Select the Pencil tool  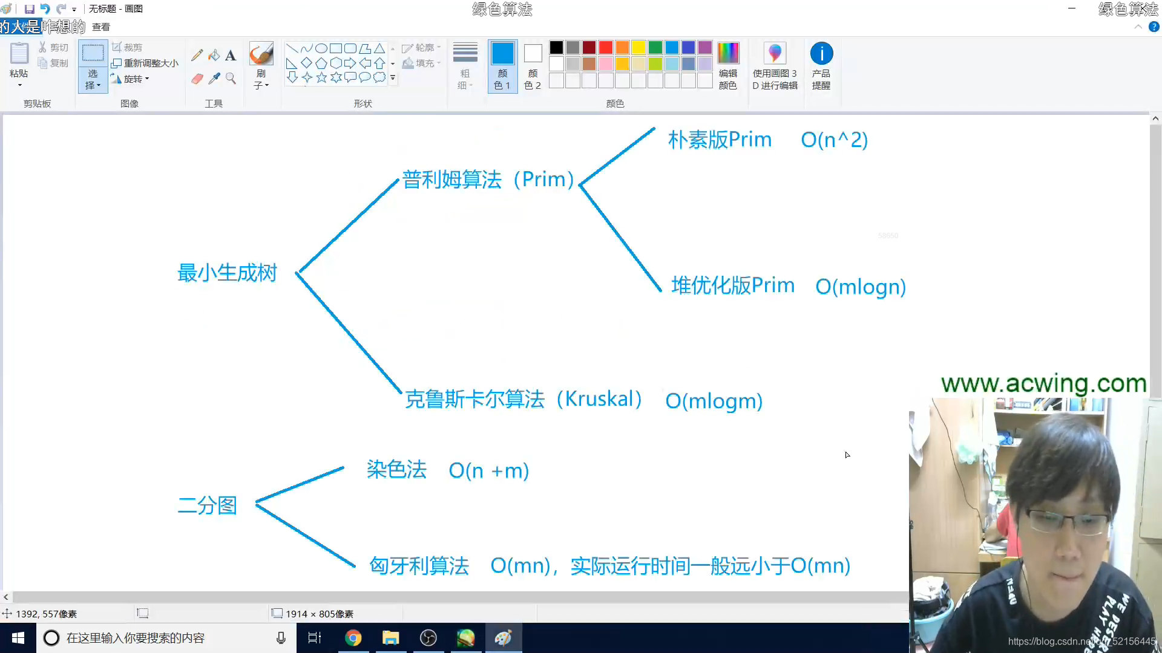[197, 56]
